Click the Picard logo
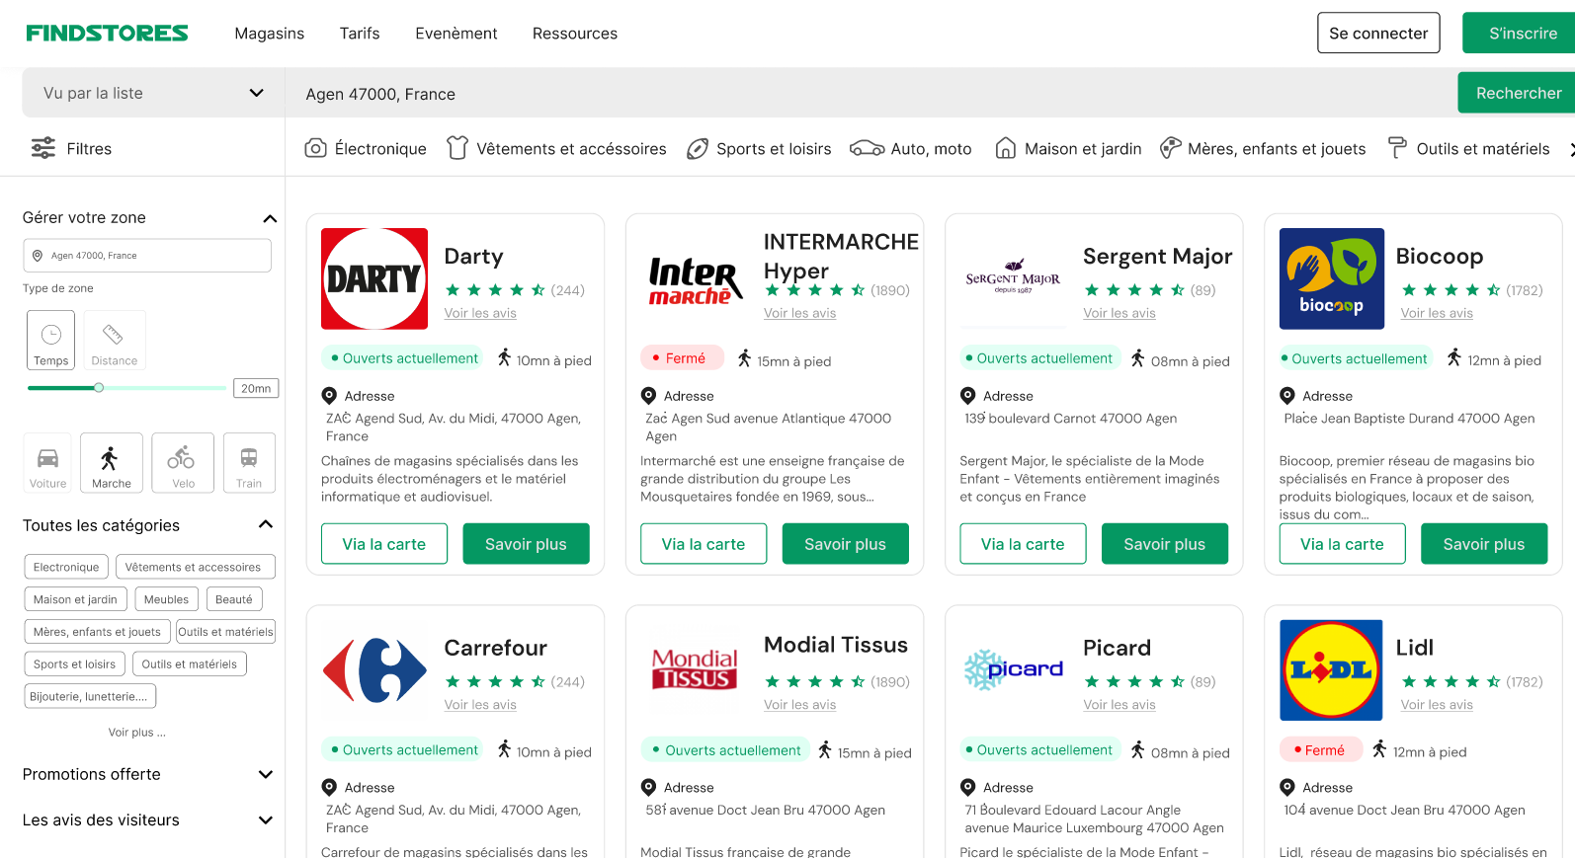Image resolution: width=1575 pixels, height=858 pixels. 1013,669
